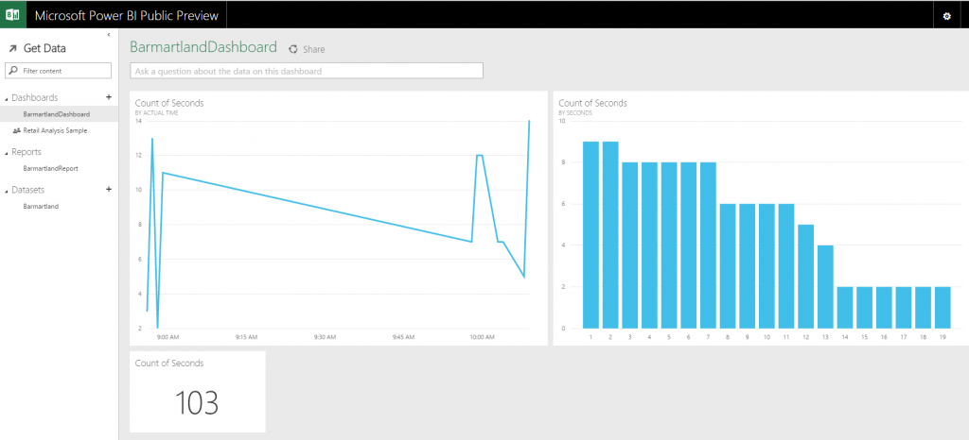
Task: Select bar 16 in the bar chart
Action: (x=884, y=308)
